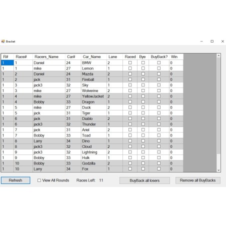Select car name cell 'Fireball'

click(94, 79)
